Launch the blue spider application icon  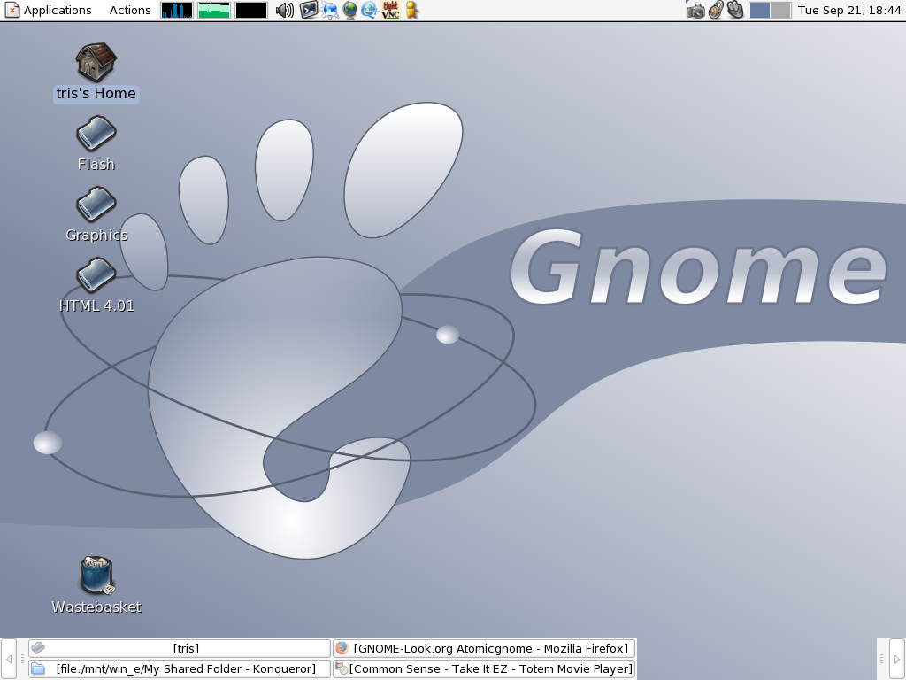(330, 10)
